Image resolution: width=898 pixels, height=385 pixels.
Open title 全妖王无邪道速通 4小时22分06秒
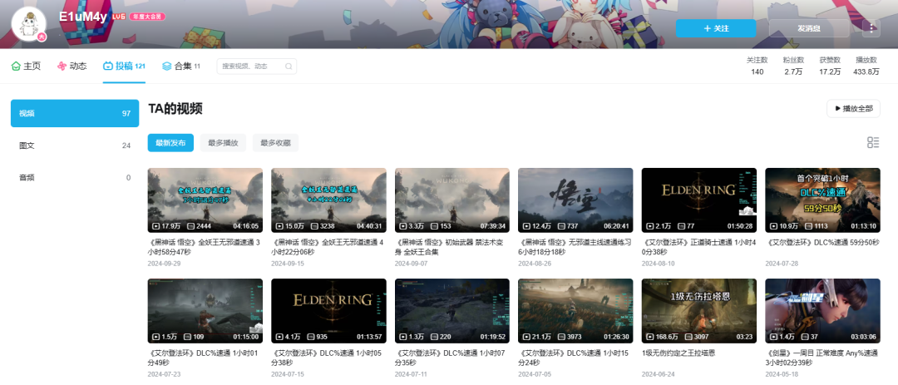328,247
